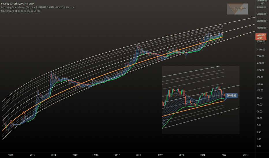
Task: Click the 11000.00 price axis label
Action: (x=261, y=49)
